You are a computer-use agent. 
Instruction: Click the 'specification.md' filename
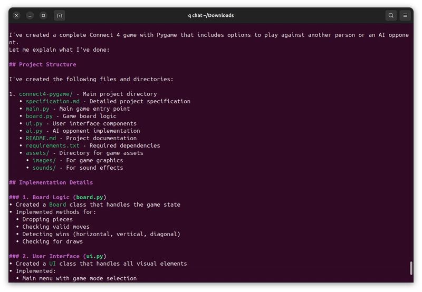click(53, 101)
